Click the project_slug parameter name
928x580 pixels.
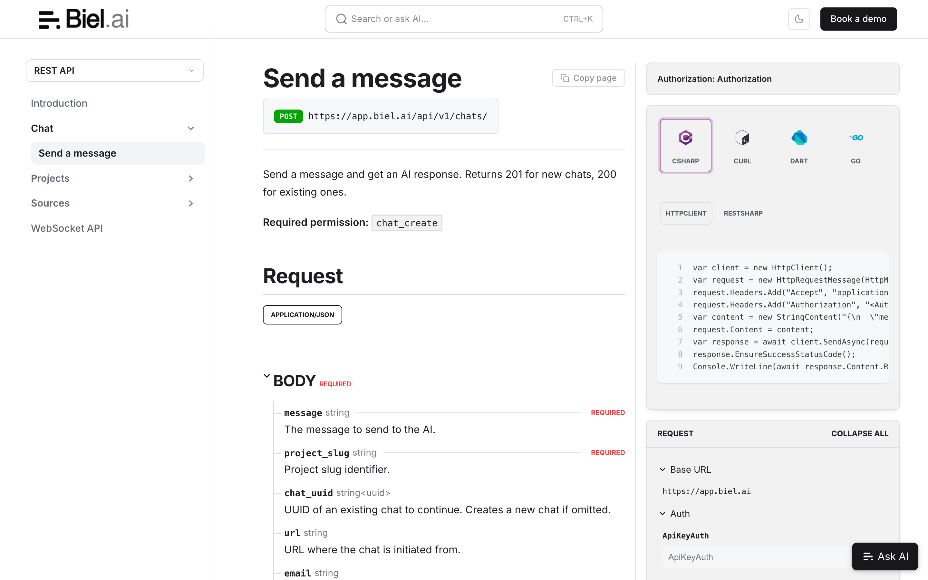point(316,453)
